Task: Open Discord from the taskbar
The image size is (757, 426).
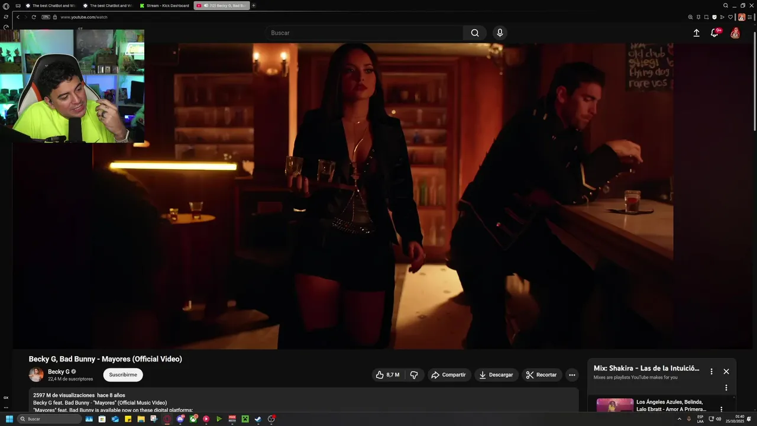Action: (180, 419)
